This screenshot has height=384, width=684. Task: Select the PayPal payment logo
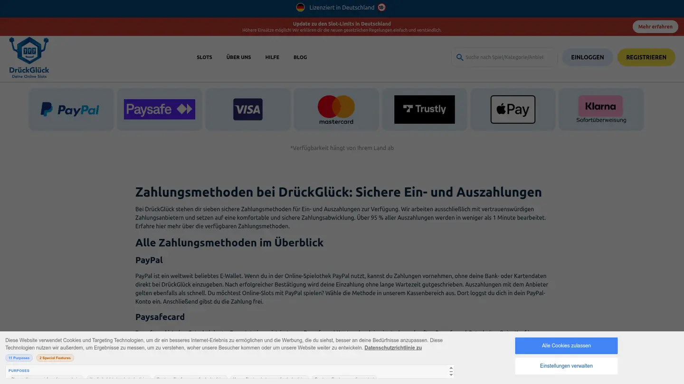point(70,110)
